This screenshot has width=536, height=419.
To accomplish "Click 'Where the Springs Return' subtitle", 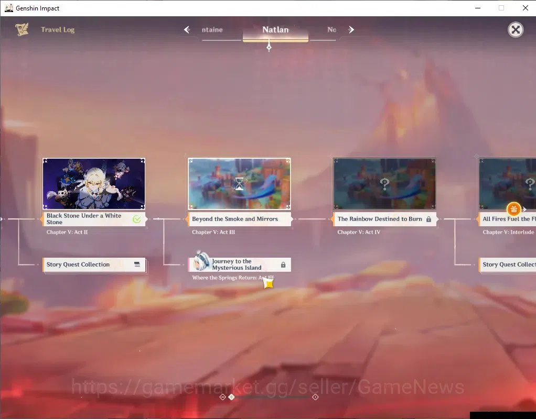I will (x=233, y=278).
